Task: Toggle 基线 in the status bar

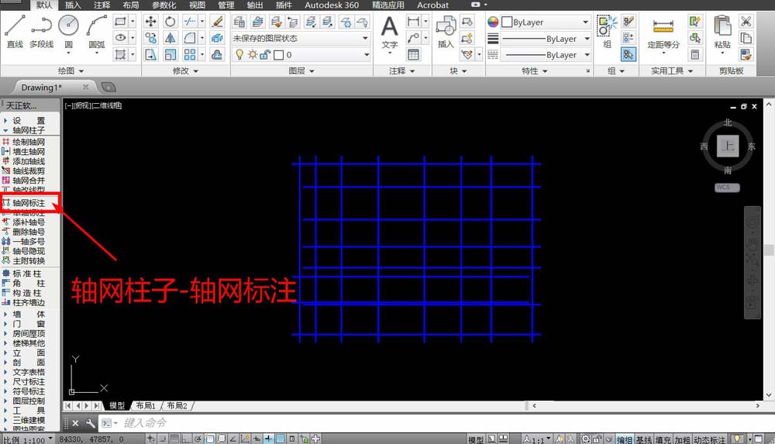Action: pyautogui.click(x=643, y=439)
